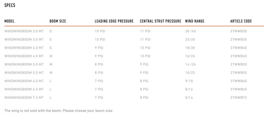
Task: Select article code 27WWB65
Action: [x=238, y=89]
